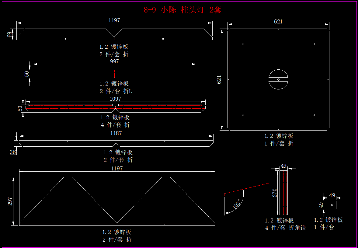Click the horizontal 621 dimension above square plate
The width and height of the screenshot is (358, 248).
(278, 22)
